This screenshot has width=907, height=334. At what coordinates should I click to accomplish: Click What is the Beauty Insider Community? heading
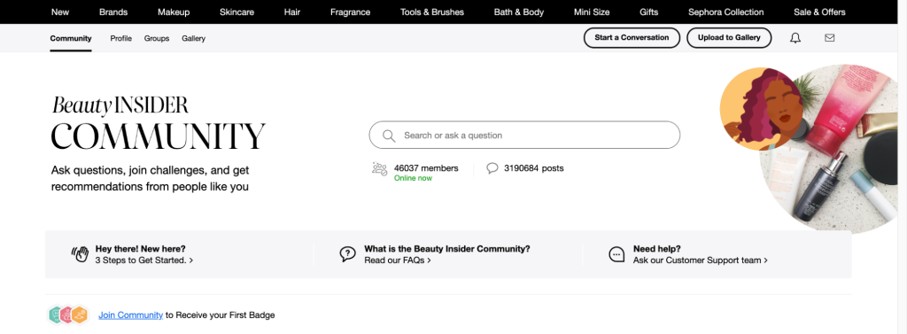(x=447, y=249)
